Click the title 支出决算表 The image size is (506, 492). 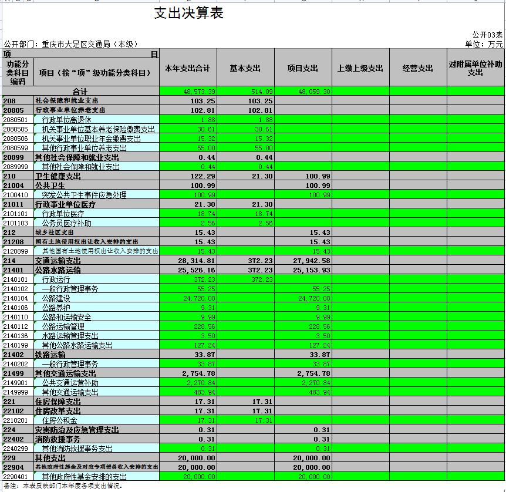(x=188, y=14)
